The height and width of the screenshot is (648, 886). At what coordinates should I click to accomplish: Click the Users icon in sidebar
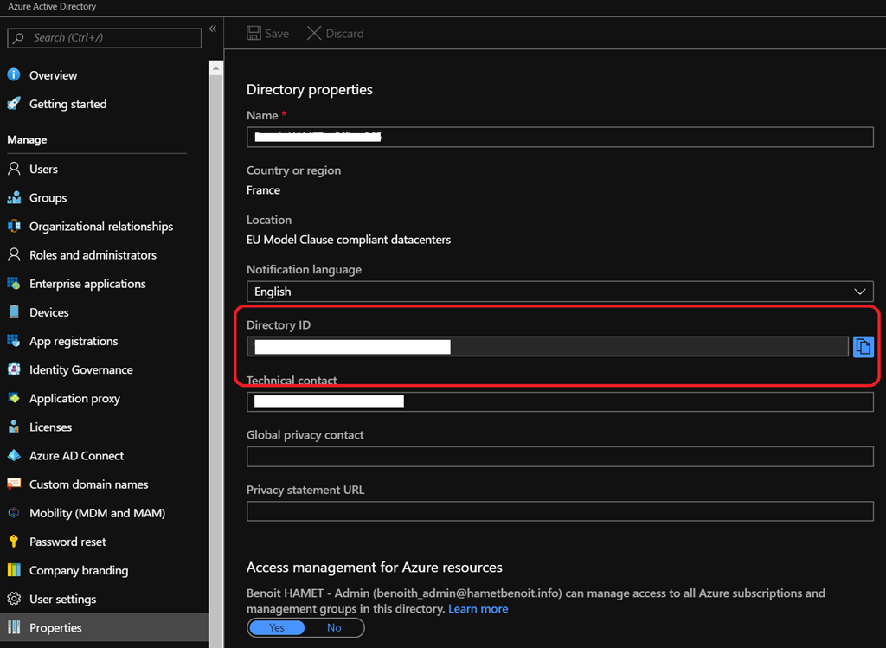coord(14,169)
